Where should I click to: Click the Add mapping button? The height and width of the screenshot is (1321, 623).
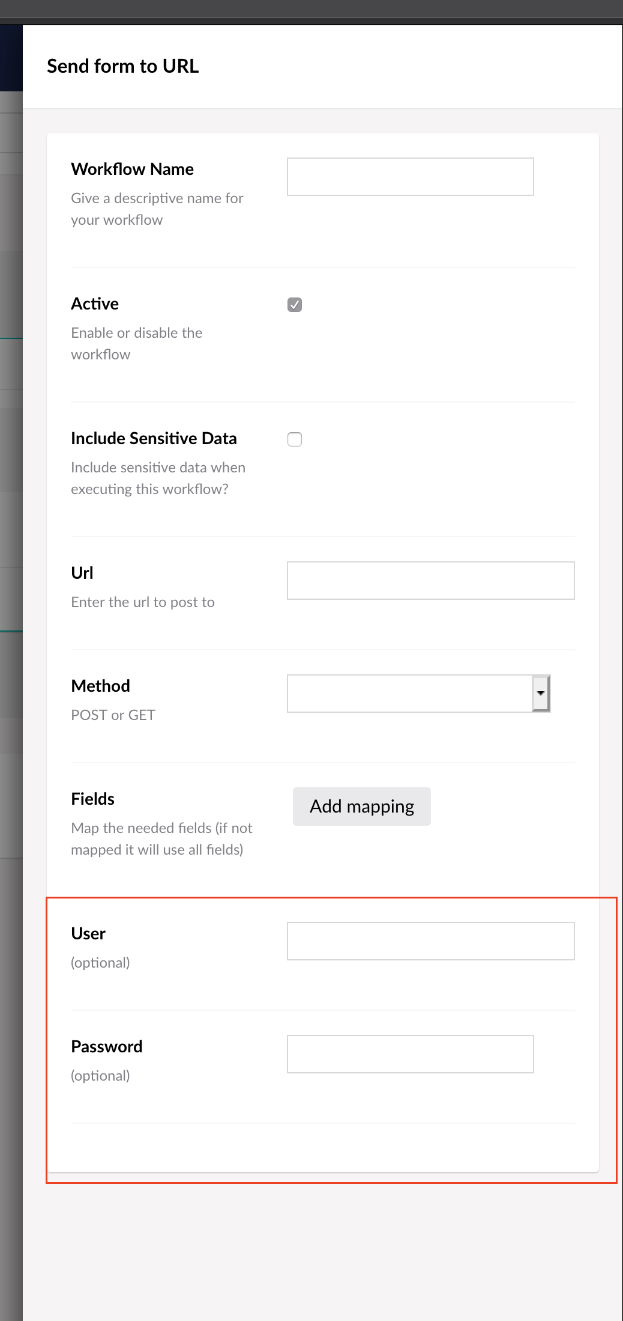click(x=361, y=806)
